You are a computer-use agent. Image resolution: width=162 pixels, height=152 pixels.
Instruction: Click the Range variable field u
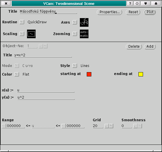(43, 126)
